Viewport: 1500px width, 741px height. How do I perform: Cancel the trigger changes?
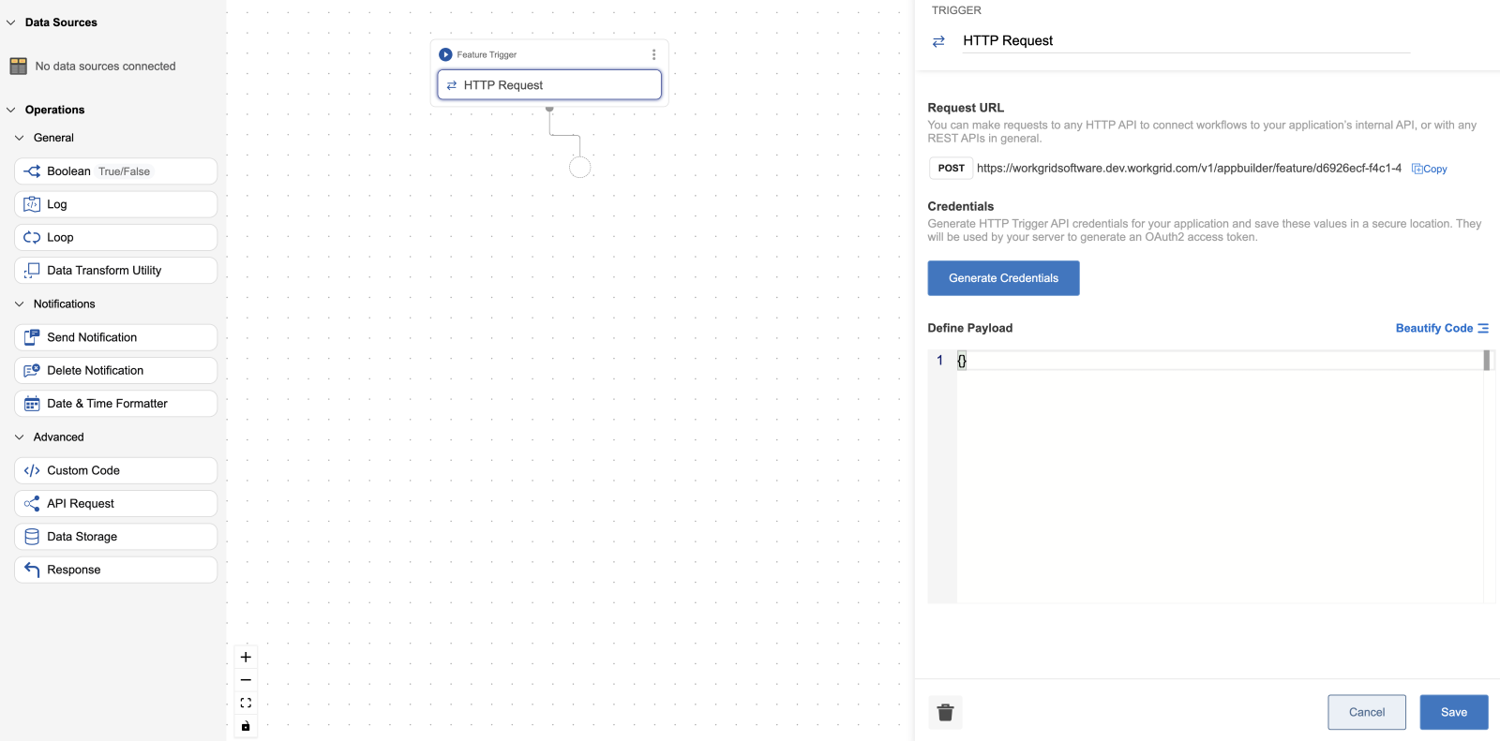[x=1367, y=712]
